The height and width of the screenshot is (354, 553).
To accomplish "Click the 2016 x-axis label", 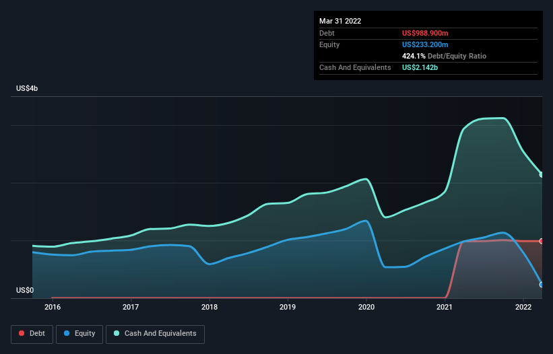I will 53,307.
